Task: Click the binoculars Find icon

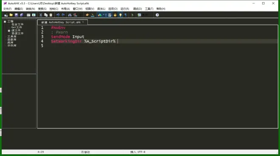Action: pos(70,15)
